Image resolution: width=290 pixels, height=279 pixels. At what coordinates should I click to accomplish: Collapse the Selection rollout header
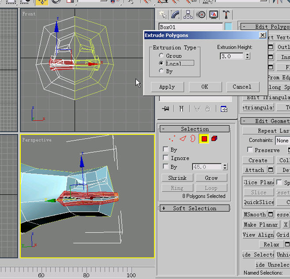point(195,129)
